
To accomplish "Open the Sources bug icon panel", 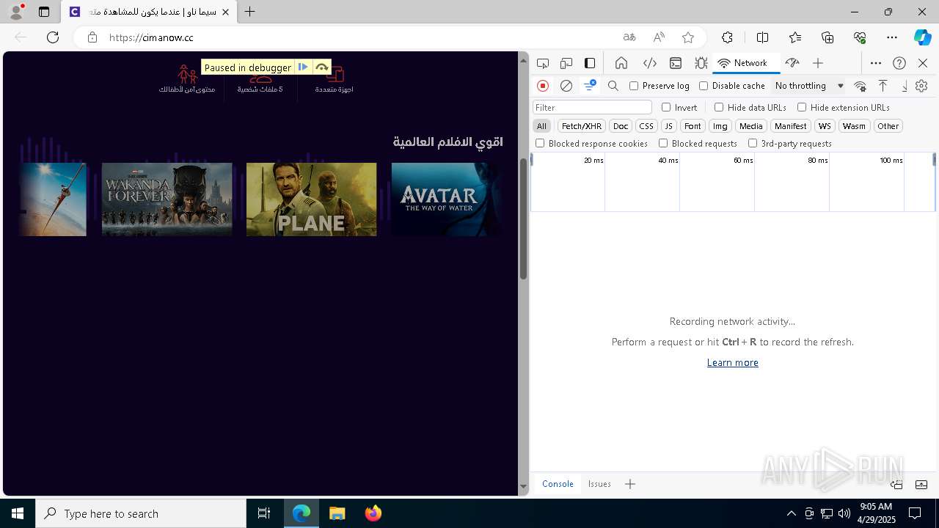I will coord(701,63).
